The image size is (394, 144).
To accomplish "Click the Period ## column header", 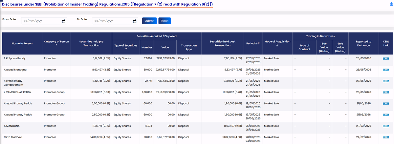I will (x=253, y=43).
